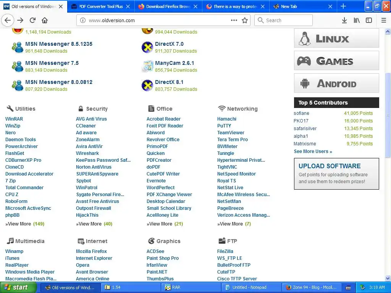391x293 pixels.
Task: Click the ManyCam 2.6.1 title link
Action: 174,63
